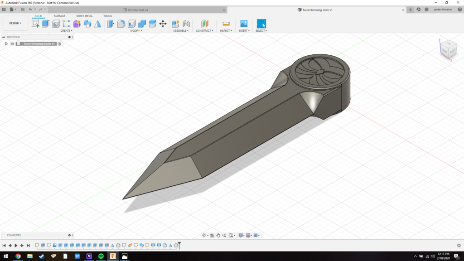The height and width of the screenshot is (261, 464).
Task: Select the Hole tool in Create
Action: point(56,24)
